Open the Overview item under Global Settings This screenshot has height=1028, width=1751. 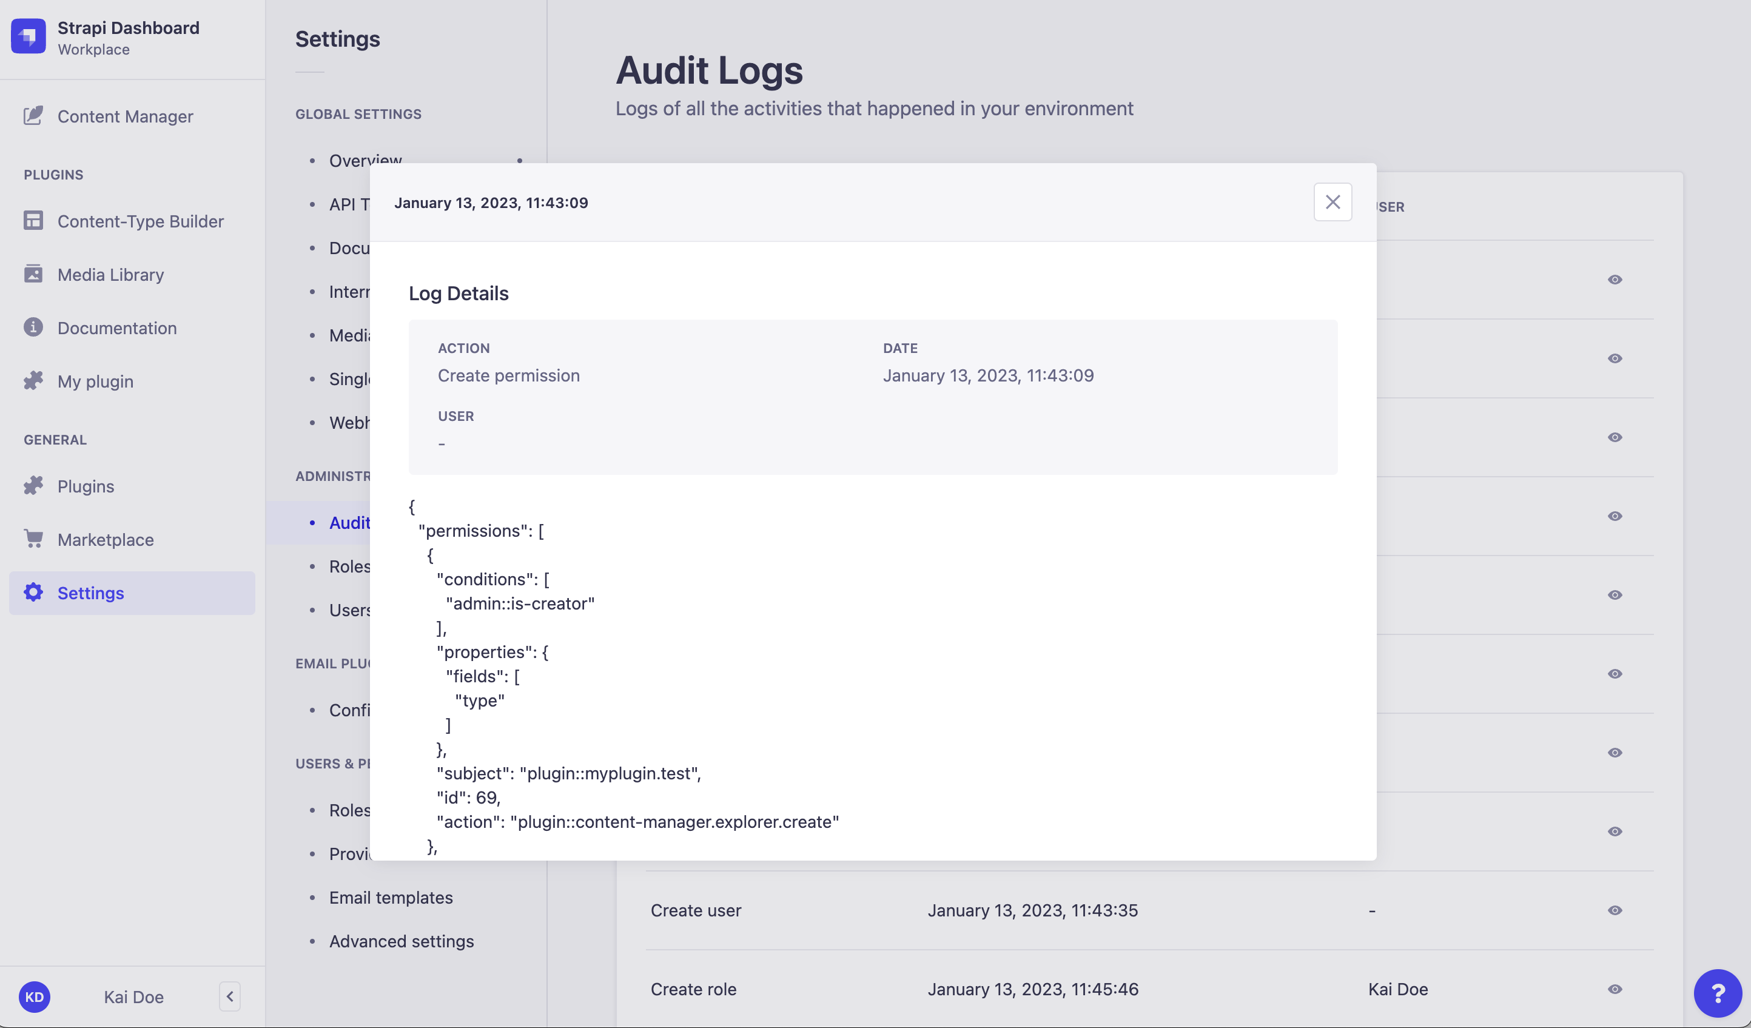[x=365, y=161]
